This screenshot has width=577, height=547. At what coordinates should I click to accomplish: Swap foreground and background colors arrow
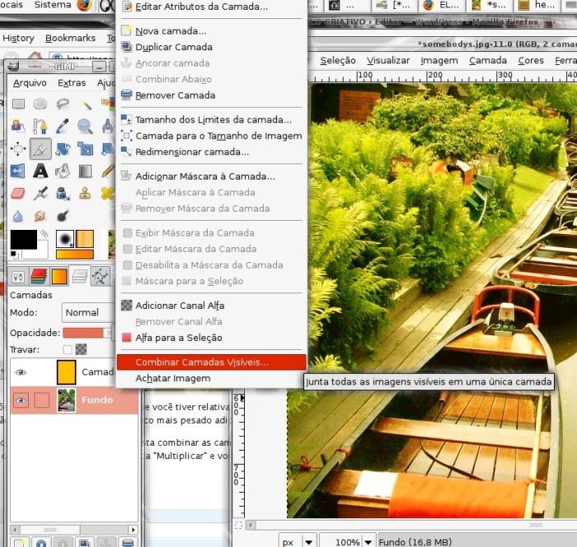pos(45,234)
